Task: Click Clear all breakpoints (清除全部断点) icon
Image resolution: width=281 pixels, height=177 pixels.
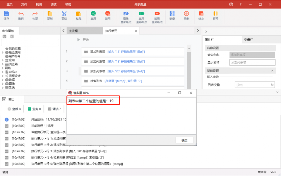Action: tap(126, 14)
